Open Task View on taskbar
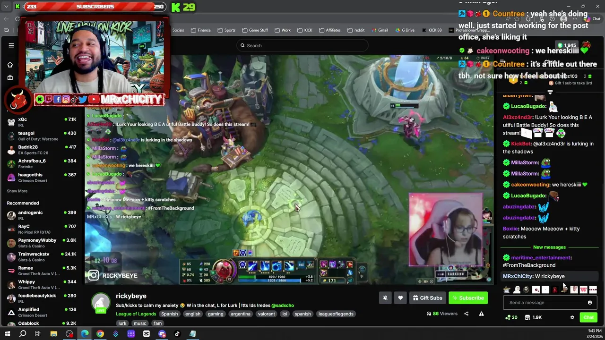The image size is (605, 340). click(x=38, y=334)
